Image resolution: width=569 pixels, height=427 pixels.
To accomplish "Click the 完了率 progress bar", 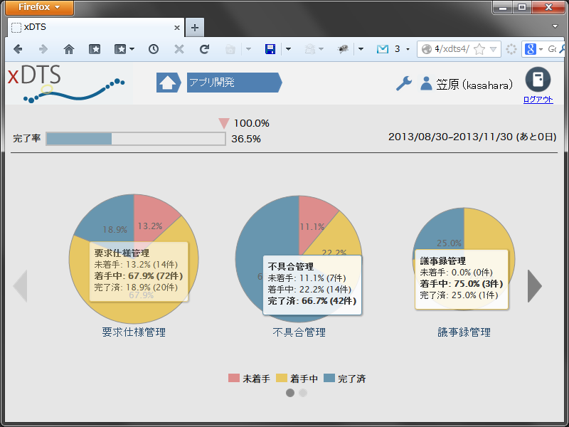I will pyautogui.click(x=136, y=139).
